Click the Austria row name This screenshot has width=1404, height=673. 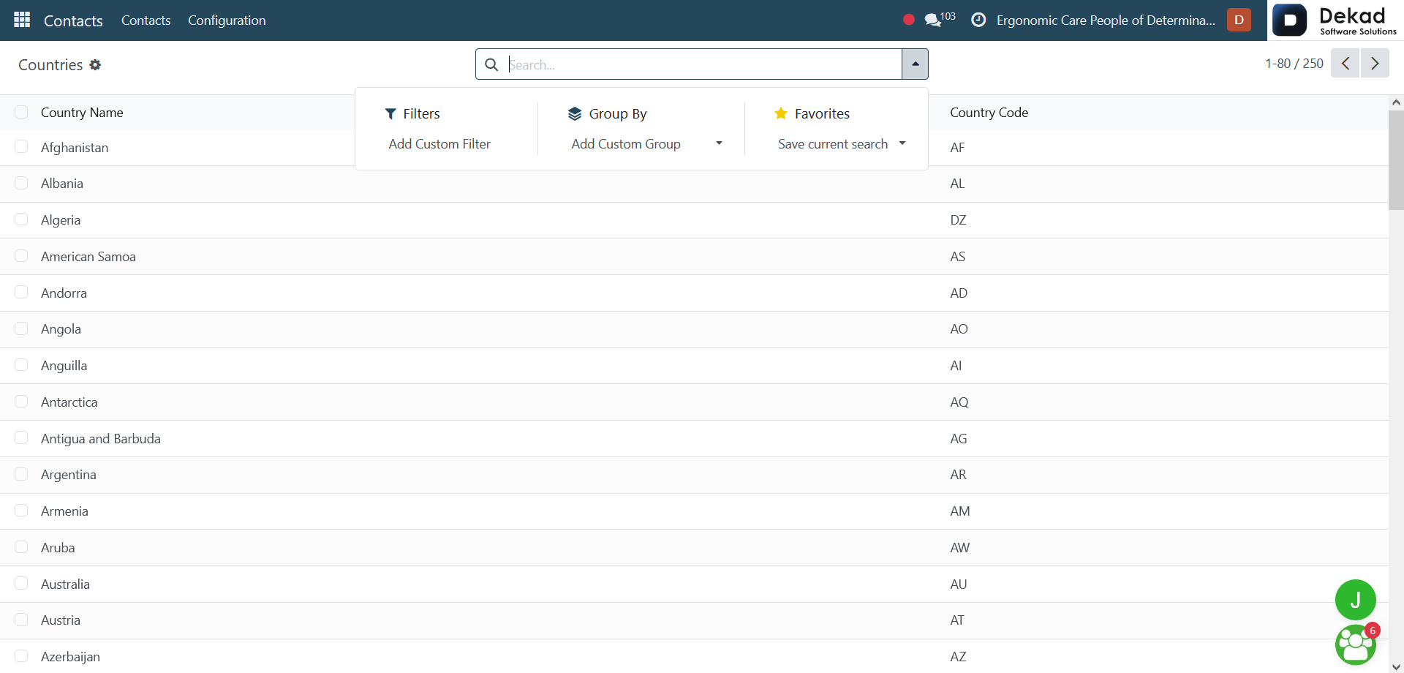tap(61, 620)
